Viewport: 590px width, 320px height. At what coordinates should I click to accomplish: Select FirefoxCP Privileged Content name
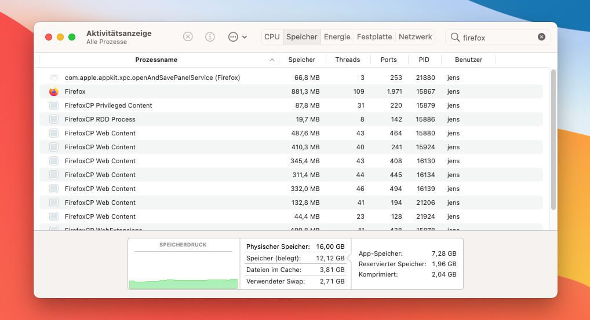coord(108,105)
